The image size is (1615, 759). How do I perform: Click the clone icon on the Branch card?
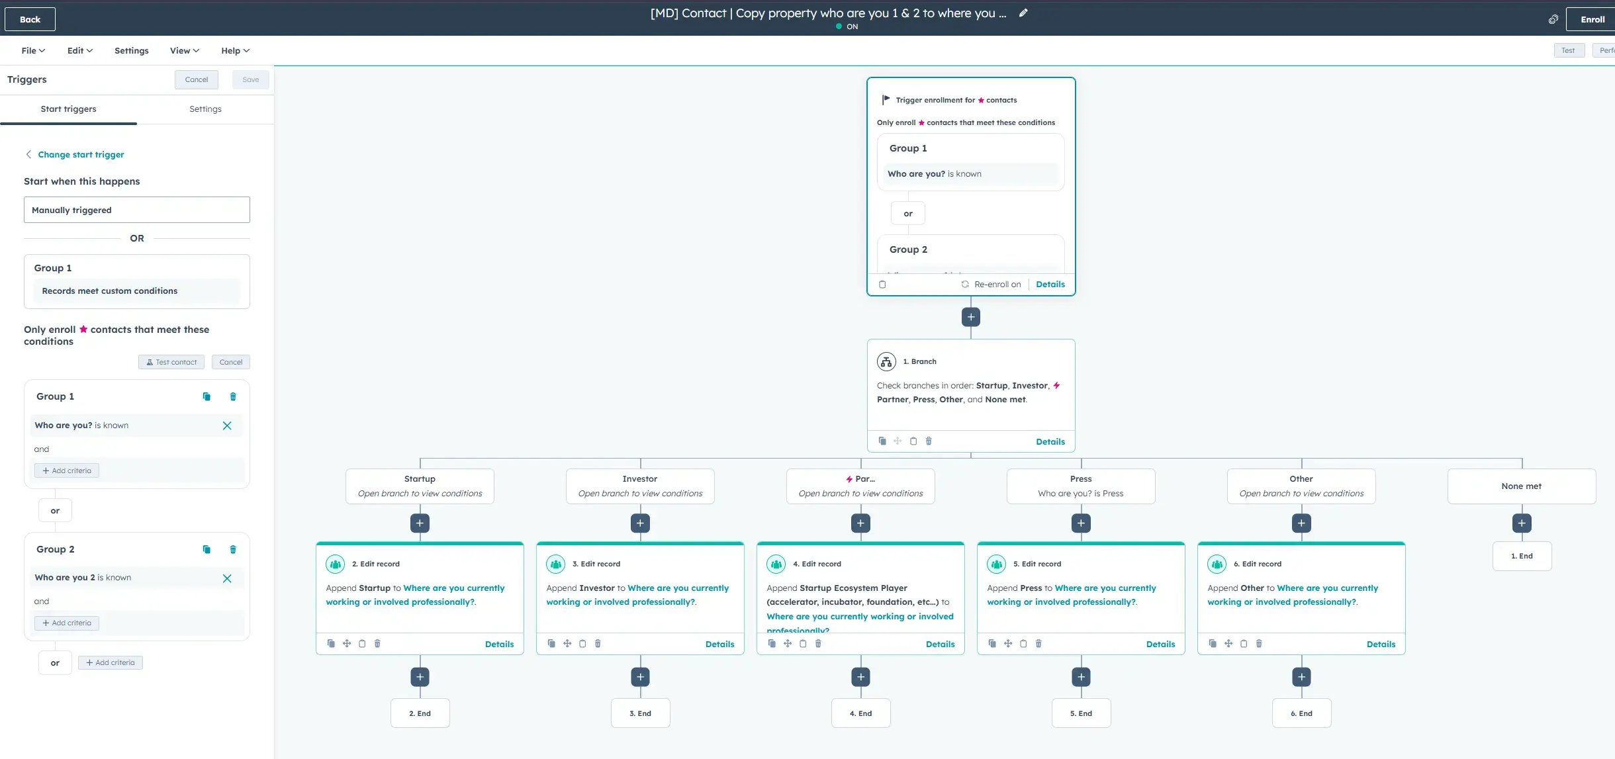coord(884,441)
